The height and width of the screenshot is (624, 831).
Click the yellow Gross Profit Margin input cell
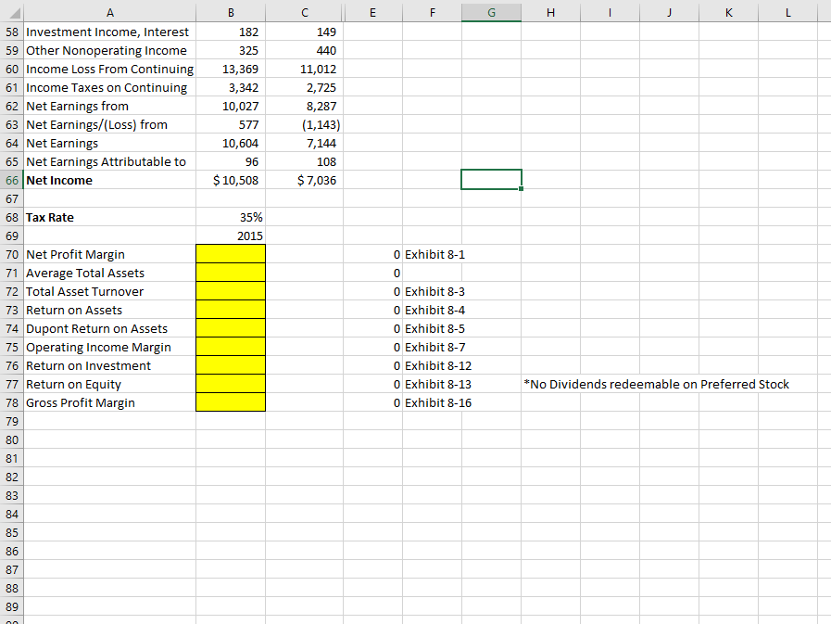230,402
